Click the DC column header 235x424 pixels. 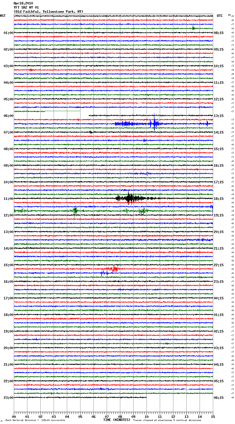(229, 15)
